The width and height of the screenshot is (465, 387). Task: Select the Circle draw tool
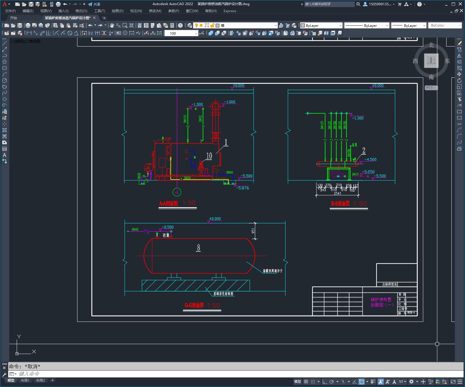click(x=5, y=81)
